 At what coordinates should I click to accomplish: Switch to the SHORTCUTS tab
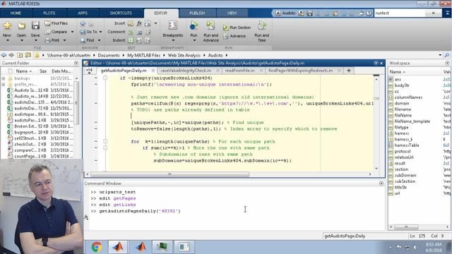coord(121,13)
